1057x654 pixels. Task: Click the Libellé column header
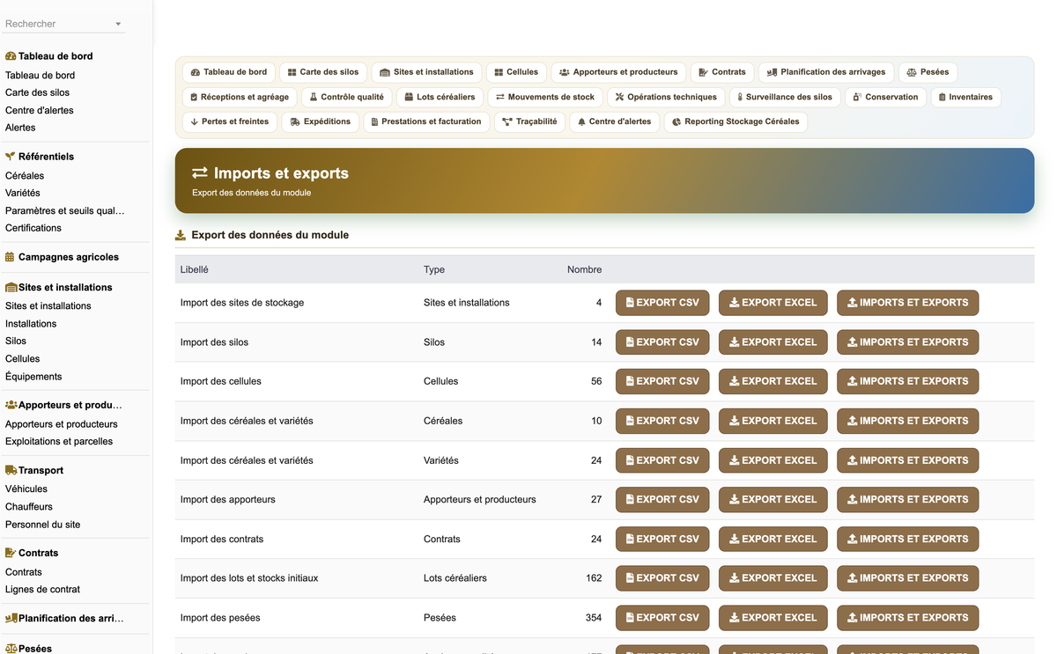pyautogui.click(x=195, y=269)
